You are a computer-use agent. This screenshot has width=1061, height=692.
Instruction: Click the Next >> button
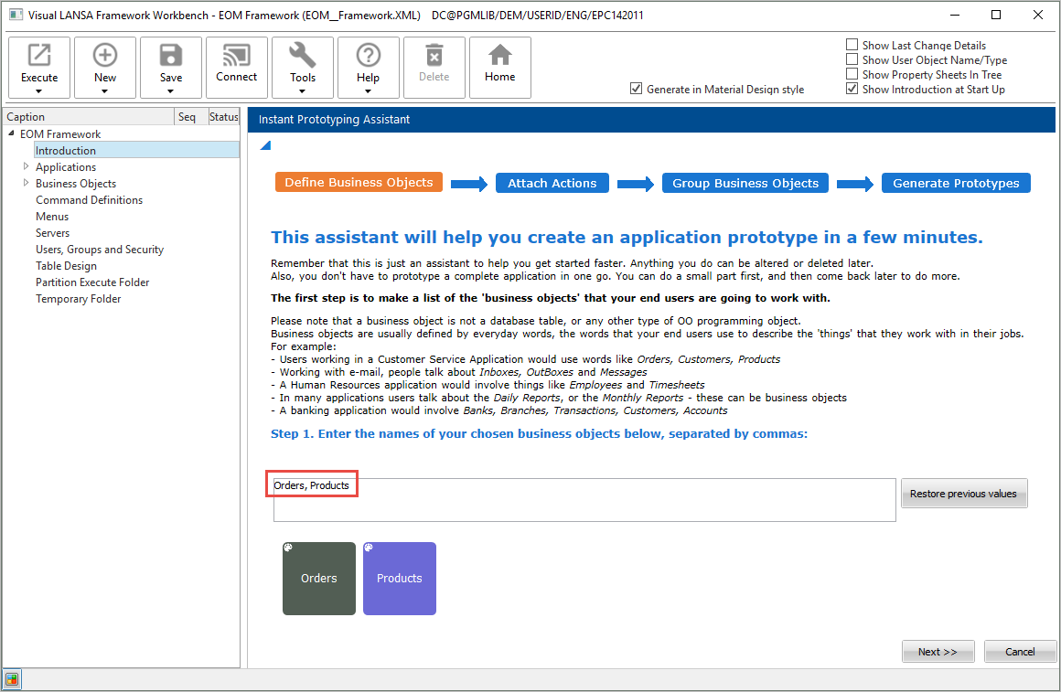[938, 652]
